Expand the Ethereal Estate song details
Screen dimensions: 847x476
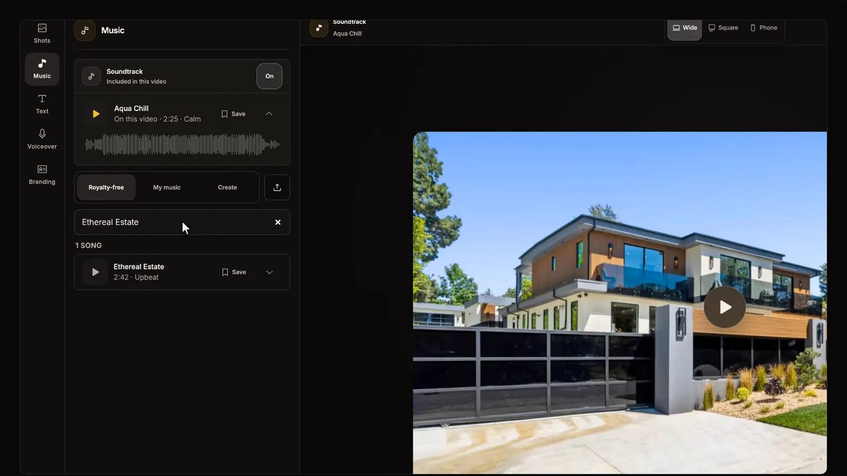pos(269,272)
